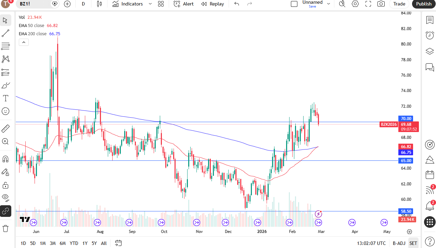Image resolution: width=436 pixels, height=248 pixels.
Task: Redo the last chart action
Action: 249,4
